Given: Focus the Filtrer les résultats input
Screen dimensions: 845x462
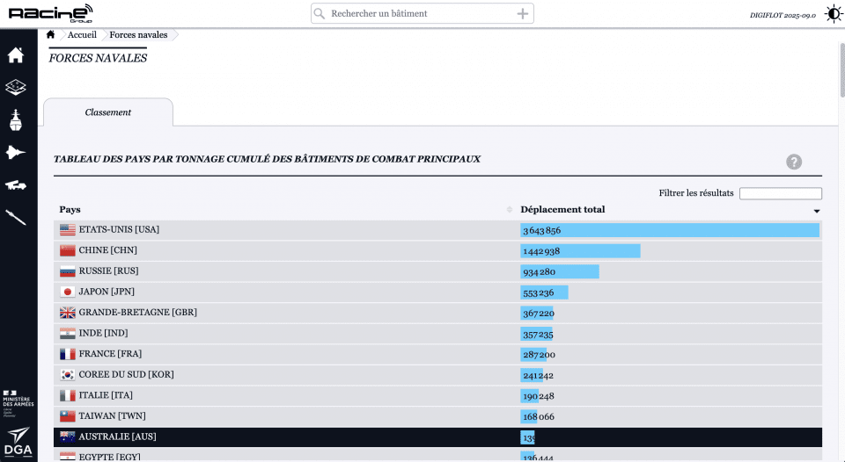Looking at the screenshot, I should 780,193.
